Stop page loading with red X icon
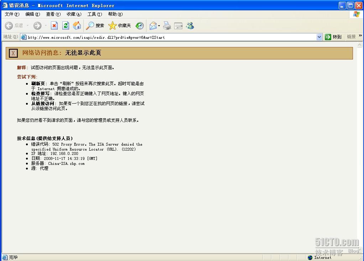364x261 pixels. (54, 26)
